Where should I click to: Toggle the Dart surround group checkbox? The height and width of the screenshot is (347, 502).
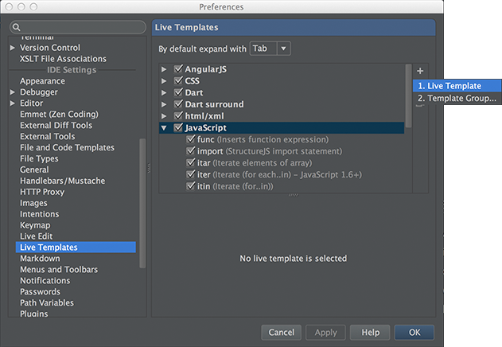178,104
